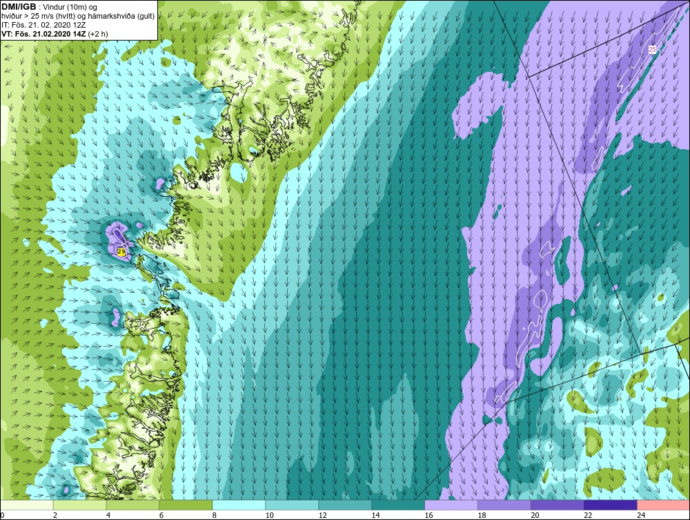This screenshot has height=520, width=690.
Task: Click the 'IT: Fös. 21. 02. 2020 12Z' line
Action: pyautogui.click(x=43, y=25)
